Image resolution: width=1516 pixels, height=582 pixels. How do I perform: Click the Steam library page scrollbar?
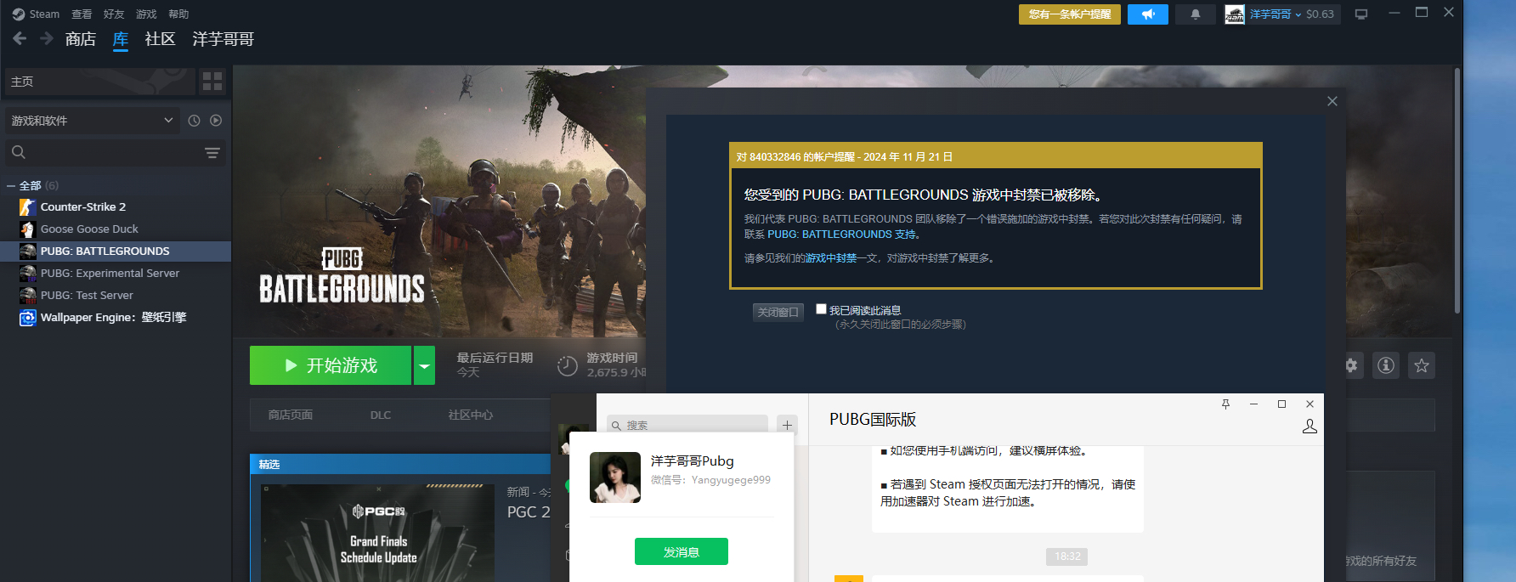[1457, 191]
